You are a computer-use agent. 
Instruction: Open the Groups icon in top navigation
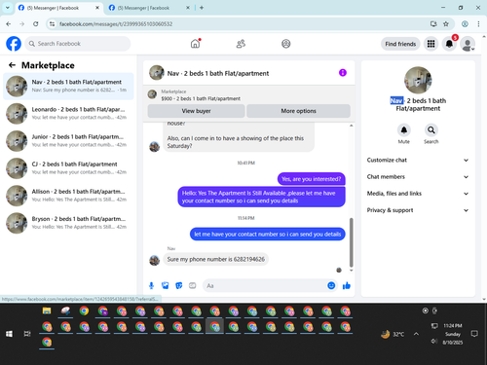[x=286, y=44]
